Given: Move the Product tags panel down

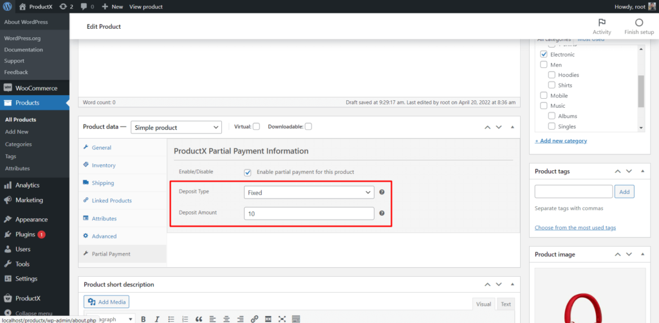Looking at the screenshot, I should pos(629,171).
